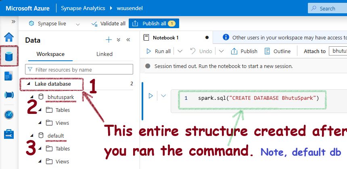Toggle Views expander under default
The width and height of the screenshot is (347, 169).
[40, 161]
